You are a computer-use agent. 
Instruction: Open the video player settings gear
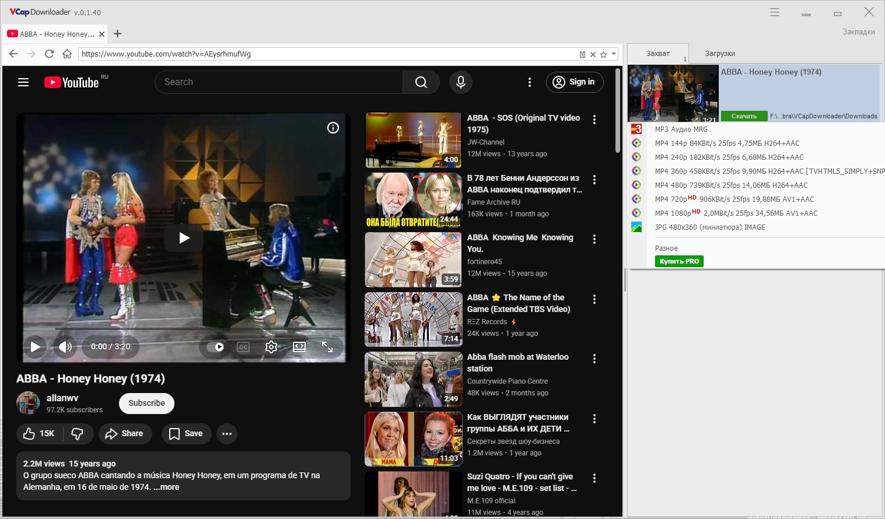[271, 347]
